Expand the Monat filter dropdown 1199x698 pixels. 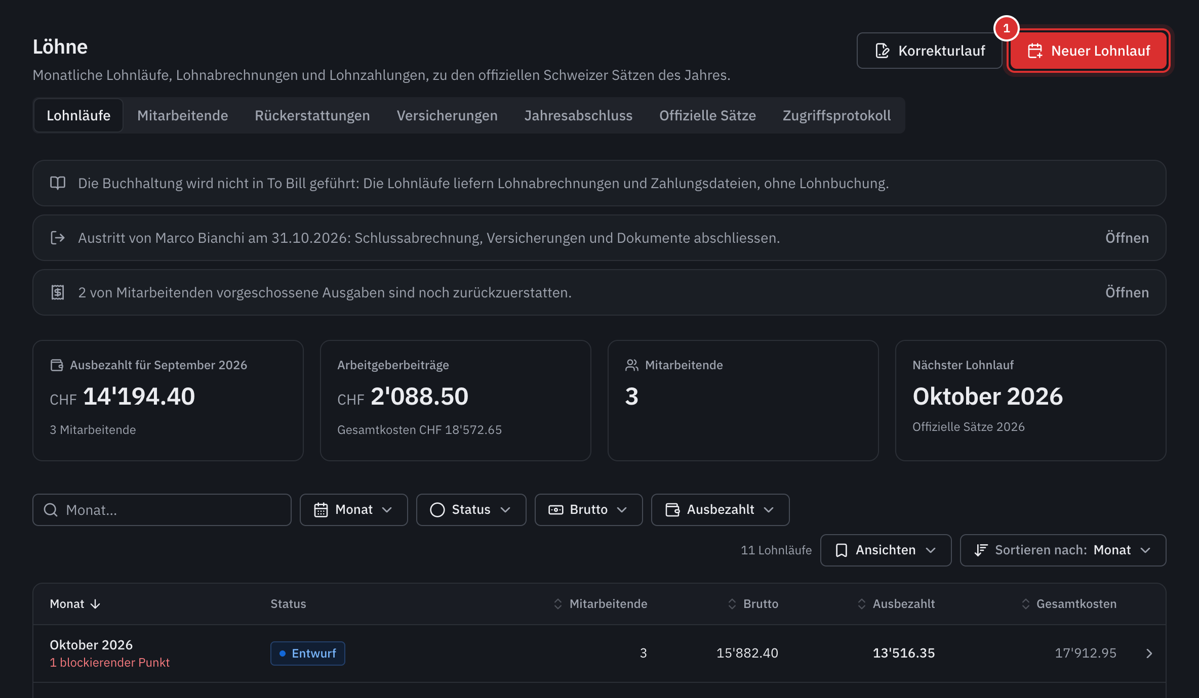pos(353,510)
